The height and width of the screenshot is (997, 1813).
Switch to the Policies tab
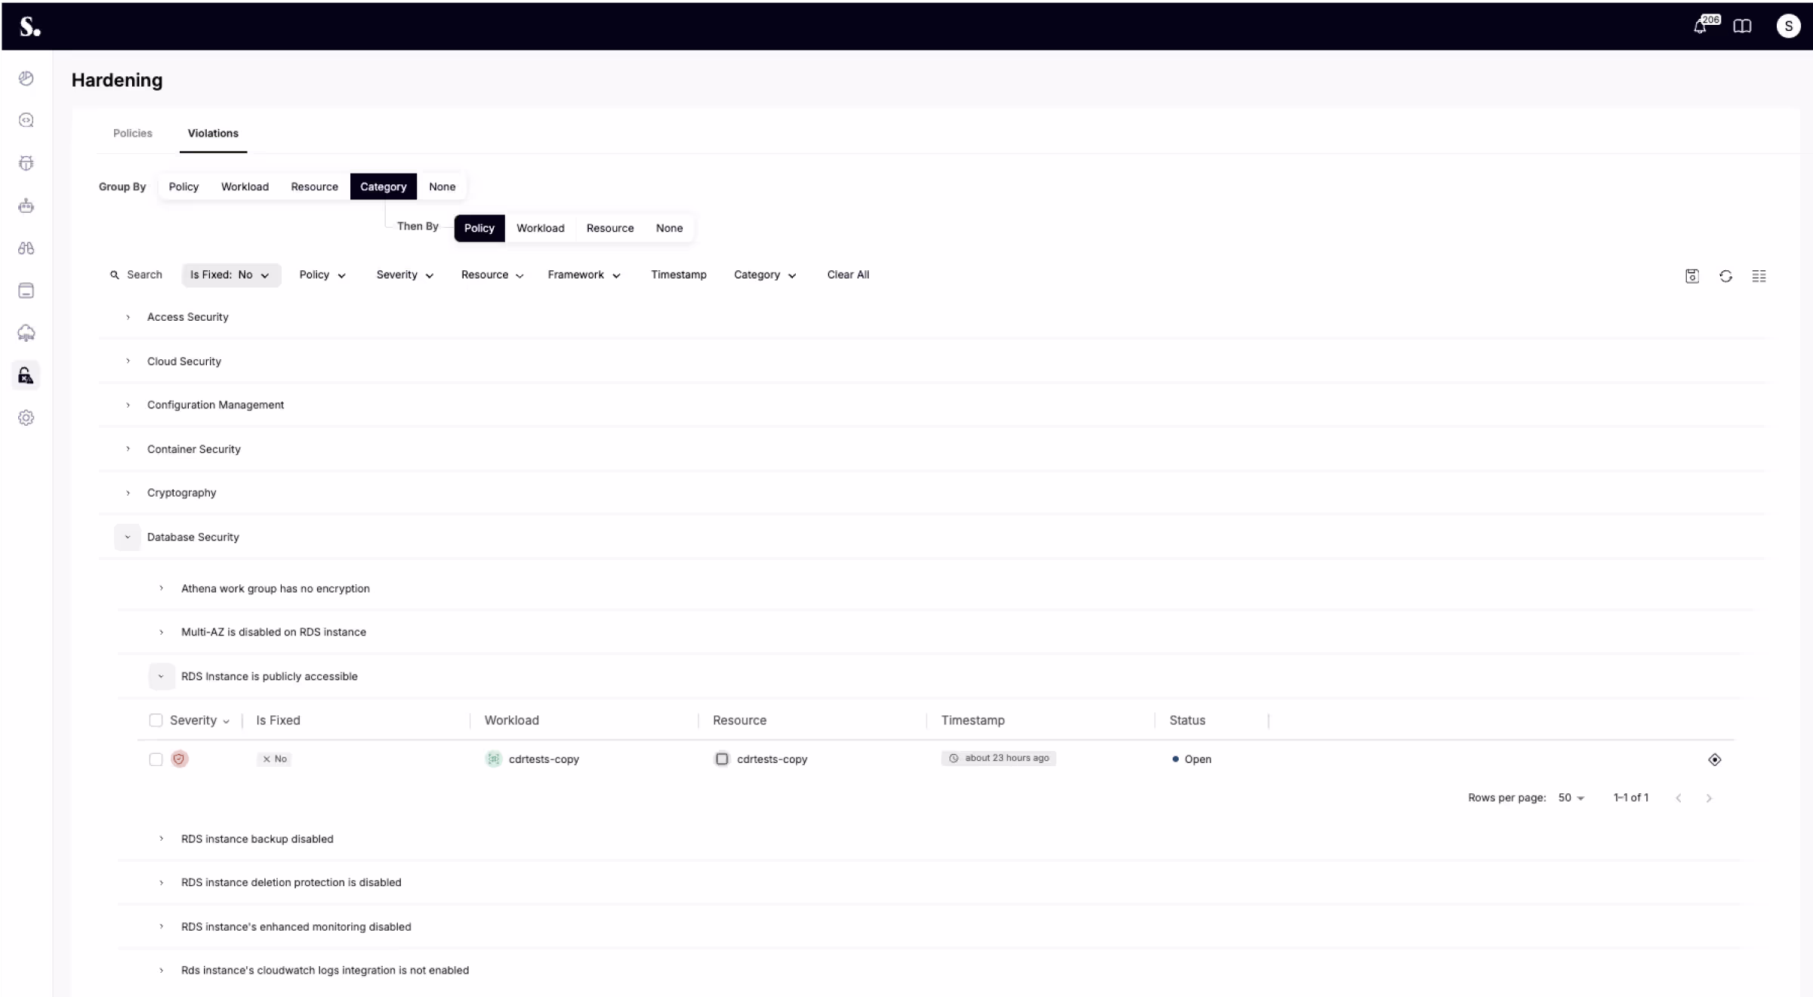coord(132,133)
